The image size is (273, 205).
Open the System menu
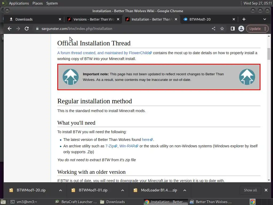coord(52,3)
